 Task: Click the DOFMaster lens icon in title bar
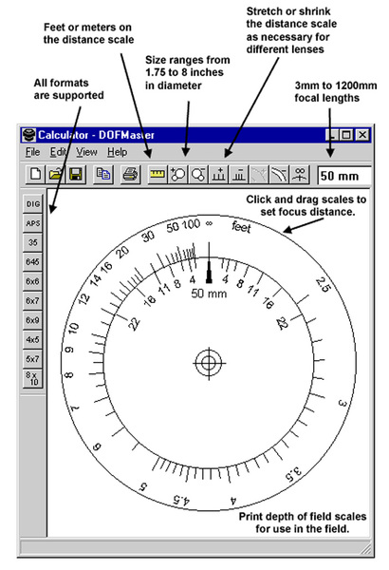tap(28, 135)
